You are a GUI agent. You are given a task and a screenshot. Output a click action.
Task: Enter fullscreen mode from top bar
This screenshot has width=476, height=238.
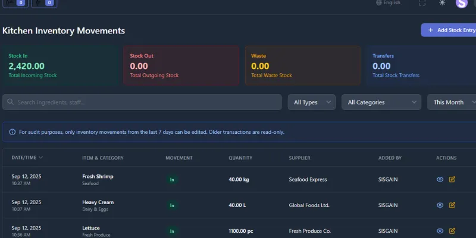(422, 3)
